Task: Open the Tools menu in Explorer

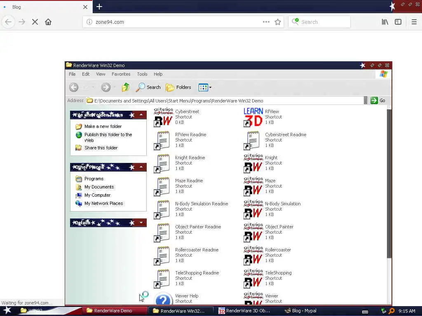Action: (x=142, y=74)
